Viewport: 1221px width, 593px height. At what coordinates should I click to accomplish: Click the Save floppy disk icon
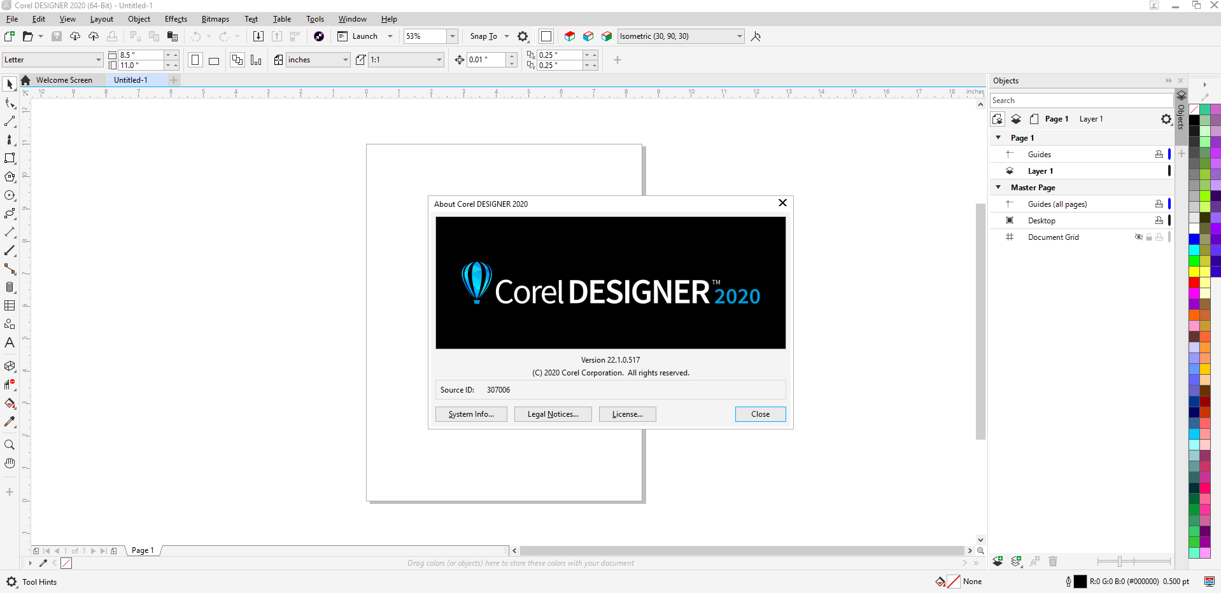tap(57, 36)
